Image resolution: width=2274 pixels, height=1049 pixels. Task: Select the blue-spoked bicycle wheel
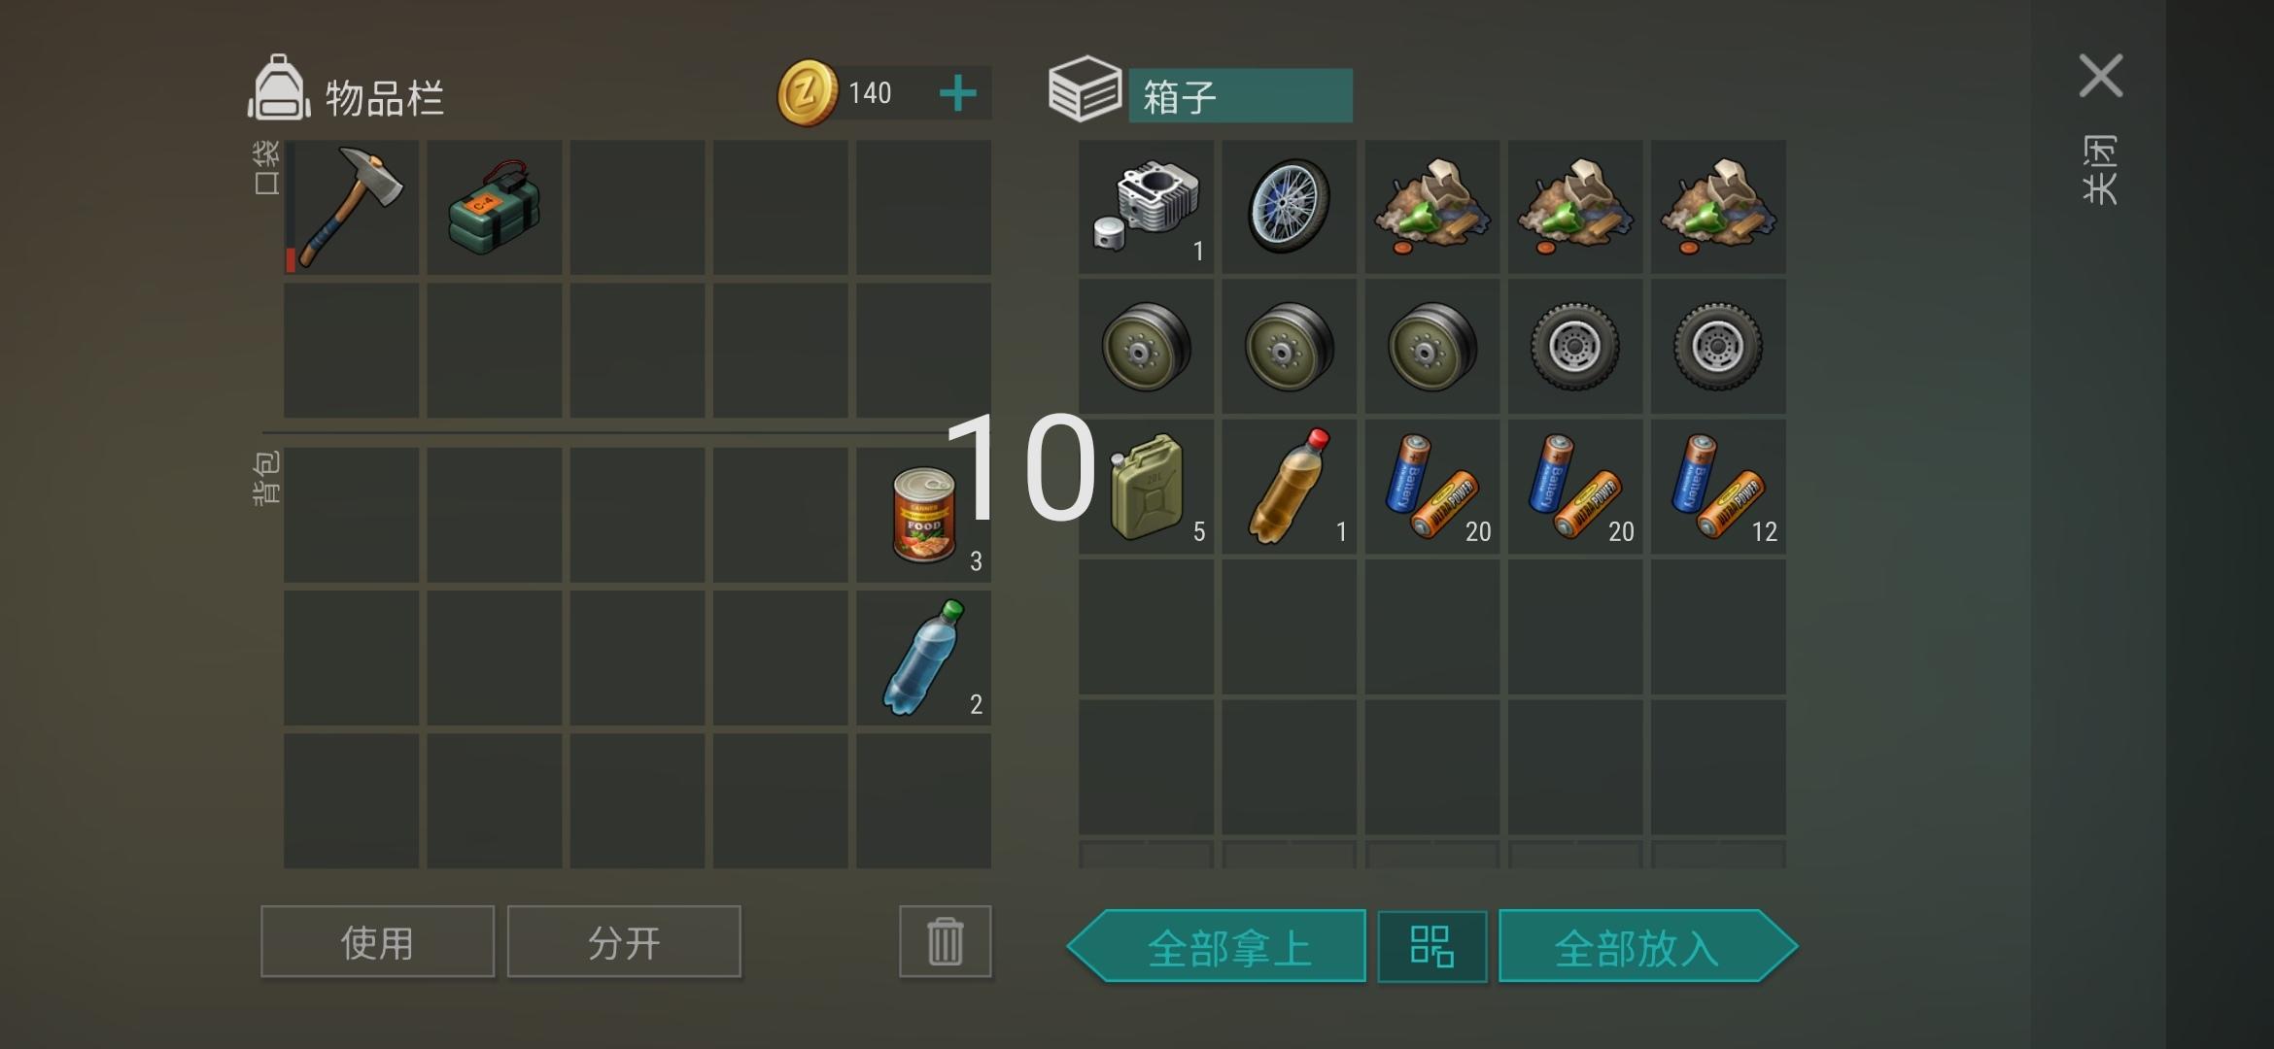pos(1289,207)
